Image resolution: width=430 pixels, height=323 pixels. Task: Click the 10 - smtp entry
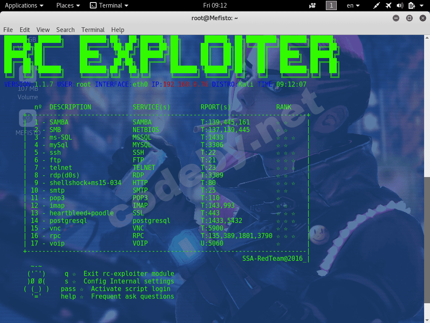click(48, 190)
